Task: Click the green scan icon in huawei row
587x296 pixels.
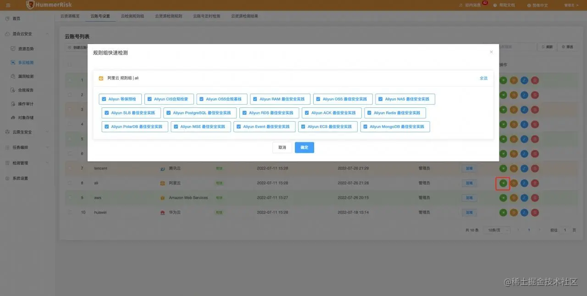Action: coord(503,212)
